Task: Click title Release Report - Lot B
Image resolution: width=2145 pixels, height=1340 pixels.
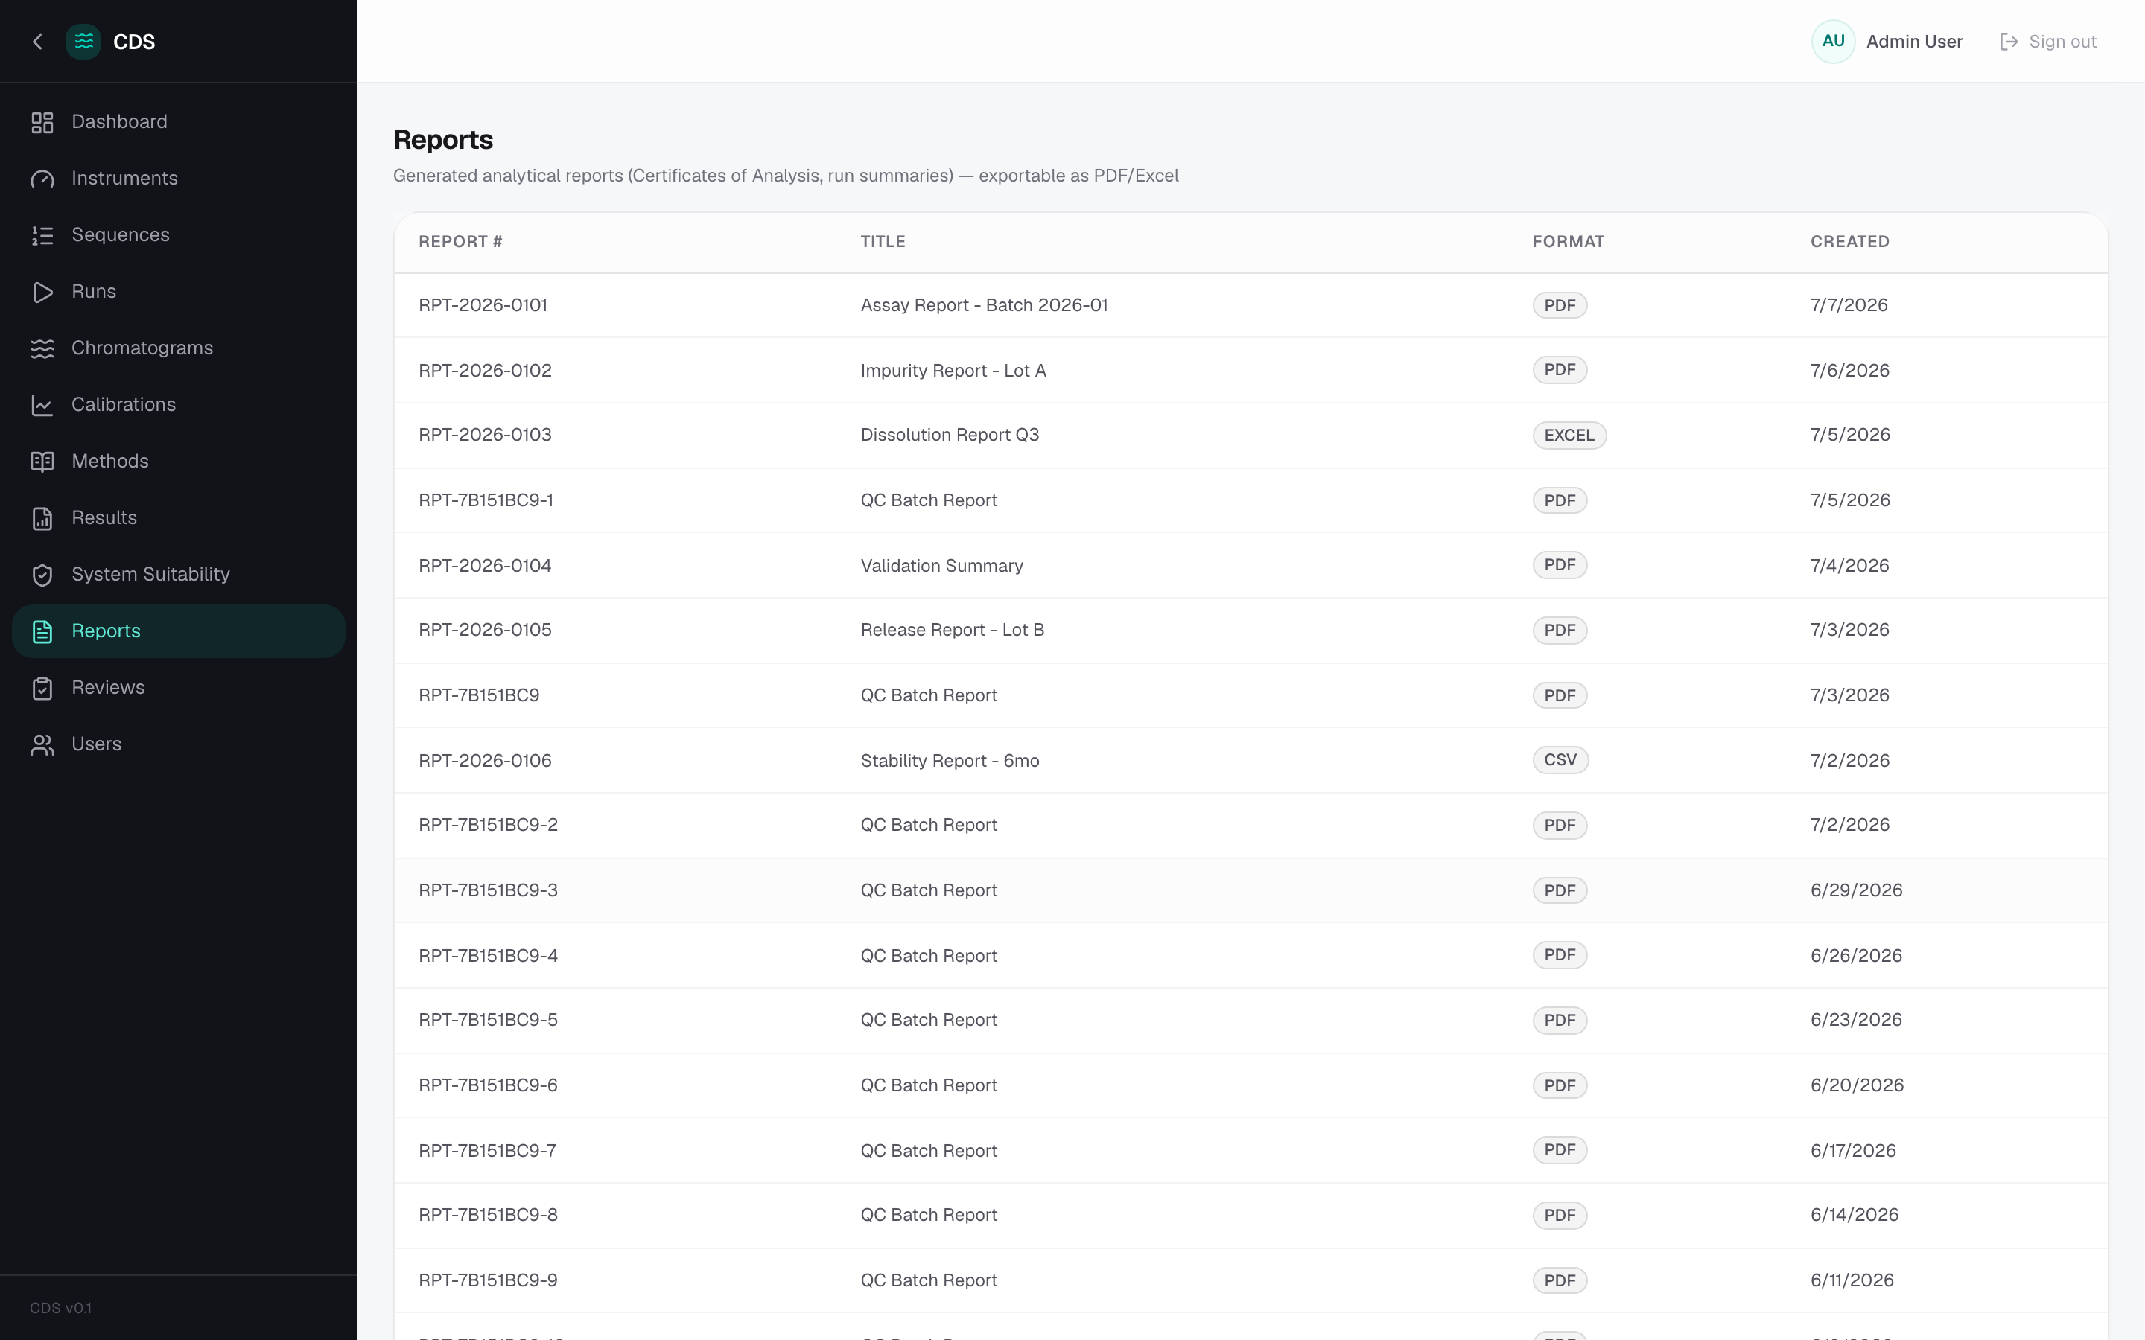Action: pyautogui.click(x=952, y=630)
